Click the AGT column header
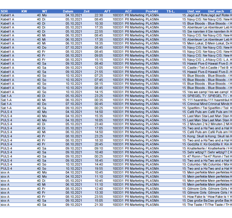This screenshot has height=218, width=232. click(128, 11)
